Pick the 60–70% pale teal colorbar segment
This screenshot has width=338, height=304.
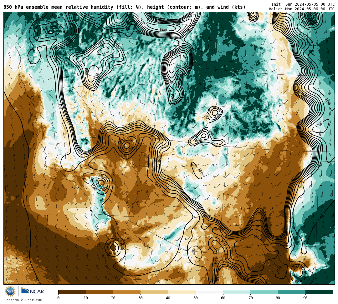(237, 292)
